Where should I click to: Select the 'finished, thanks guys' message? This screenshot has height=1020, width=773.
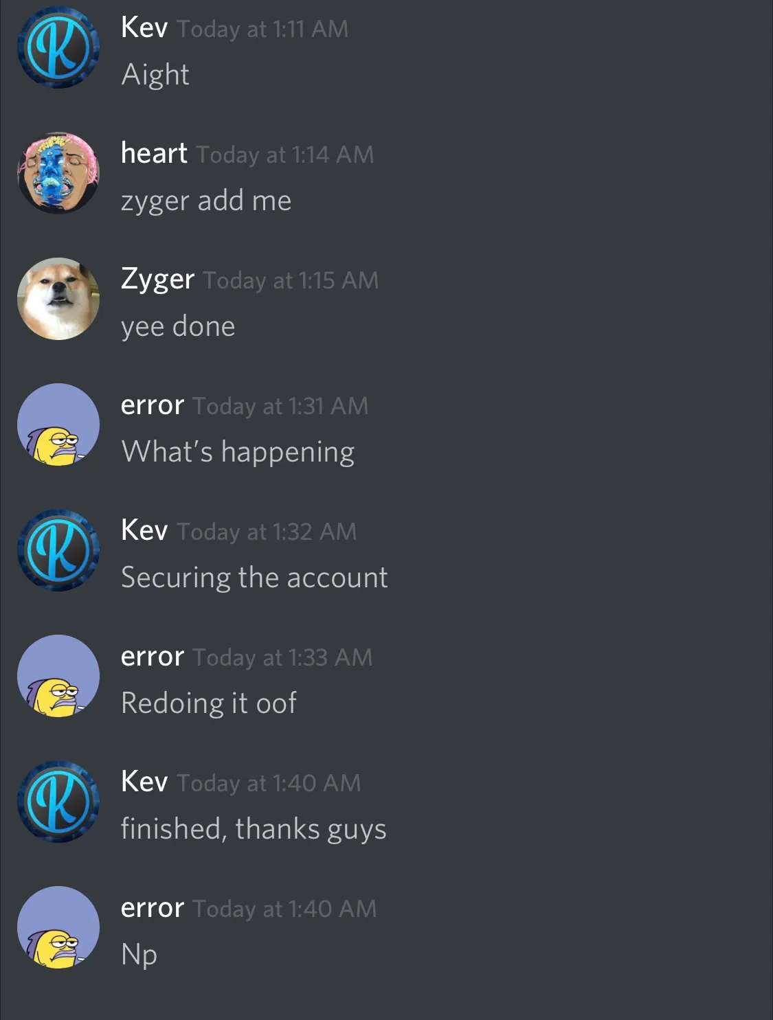[x=254, y=829]
